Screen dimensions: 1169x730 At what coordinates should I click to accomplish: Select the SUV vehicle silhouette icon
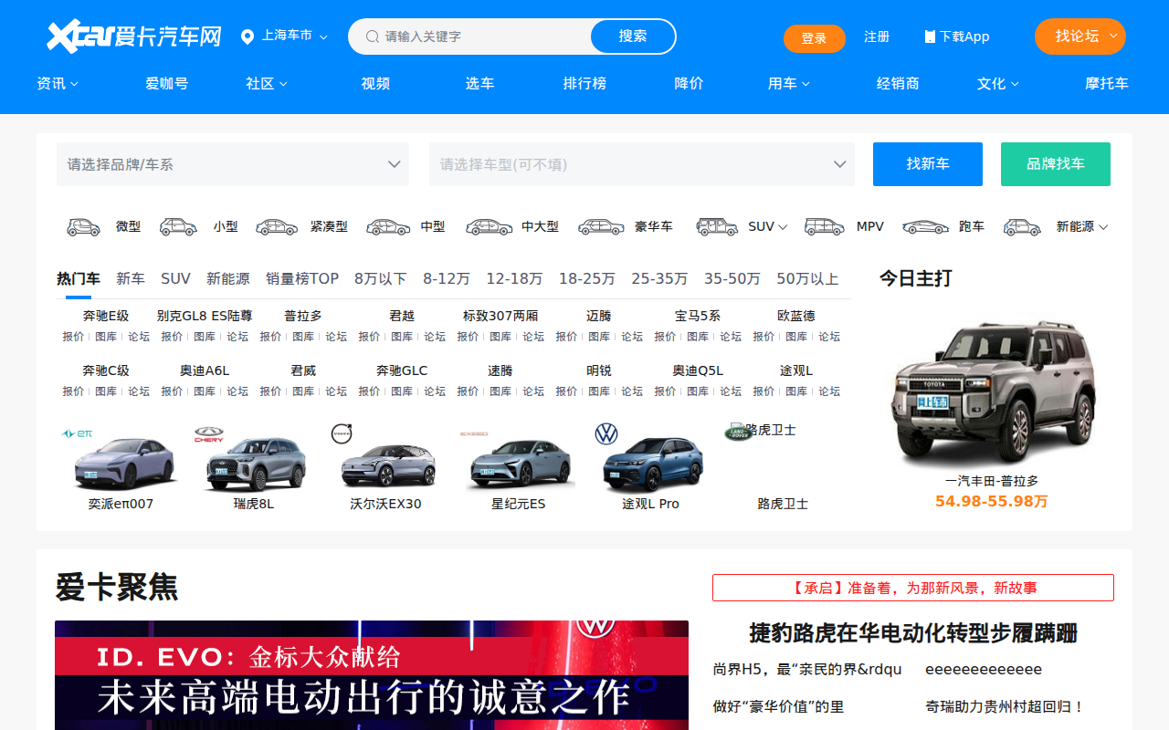pos(717,226)
